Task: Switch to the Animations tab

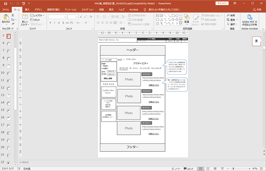Action: click(71, 10)
